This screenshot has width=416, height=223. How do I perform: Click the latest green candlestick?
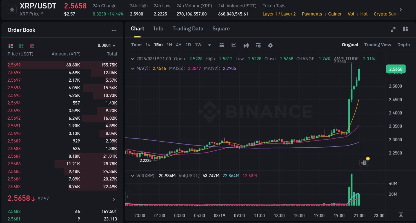pos(359,73)
